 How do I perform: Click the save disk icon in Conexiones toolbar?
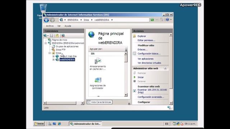pos(52,35)
